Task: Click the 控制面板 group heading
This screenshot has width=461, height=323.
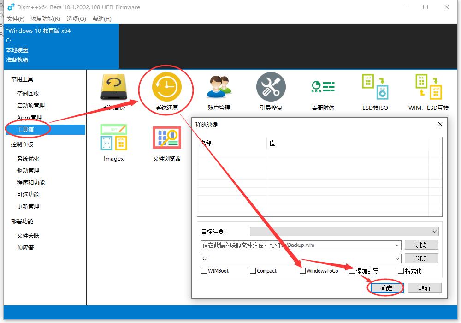Action: 22,144
